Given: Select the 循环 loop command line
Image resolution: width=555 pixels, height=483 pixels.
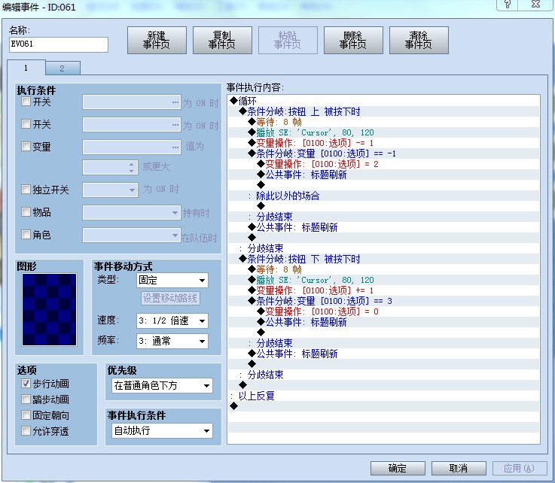Looking at the screenshot, I should pyautogui.click(x=384, y=101).
